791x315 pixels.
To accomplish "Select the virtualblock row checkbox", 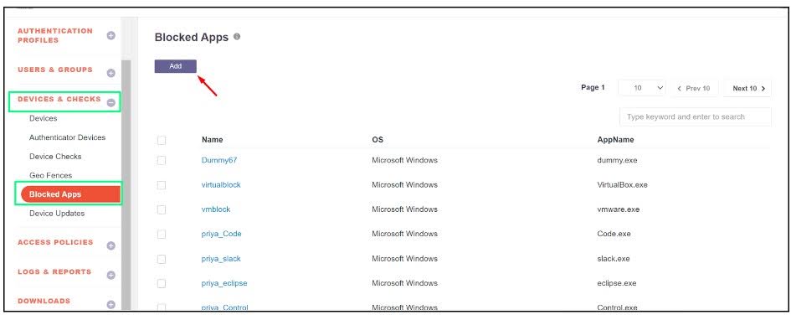I will tap(162, 185).
